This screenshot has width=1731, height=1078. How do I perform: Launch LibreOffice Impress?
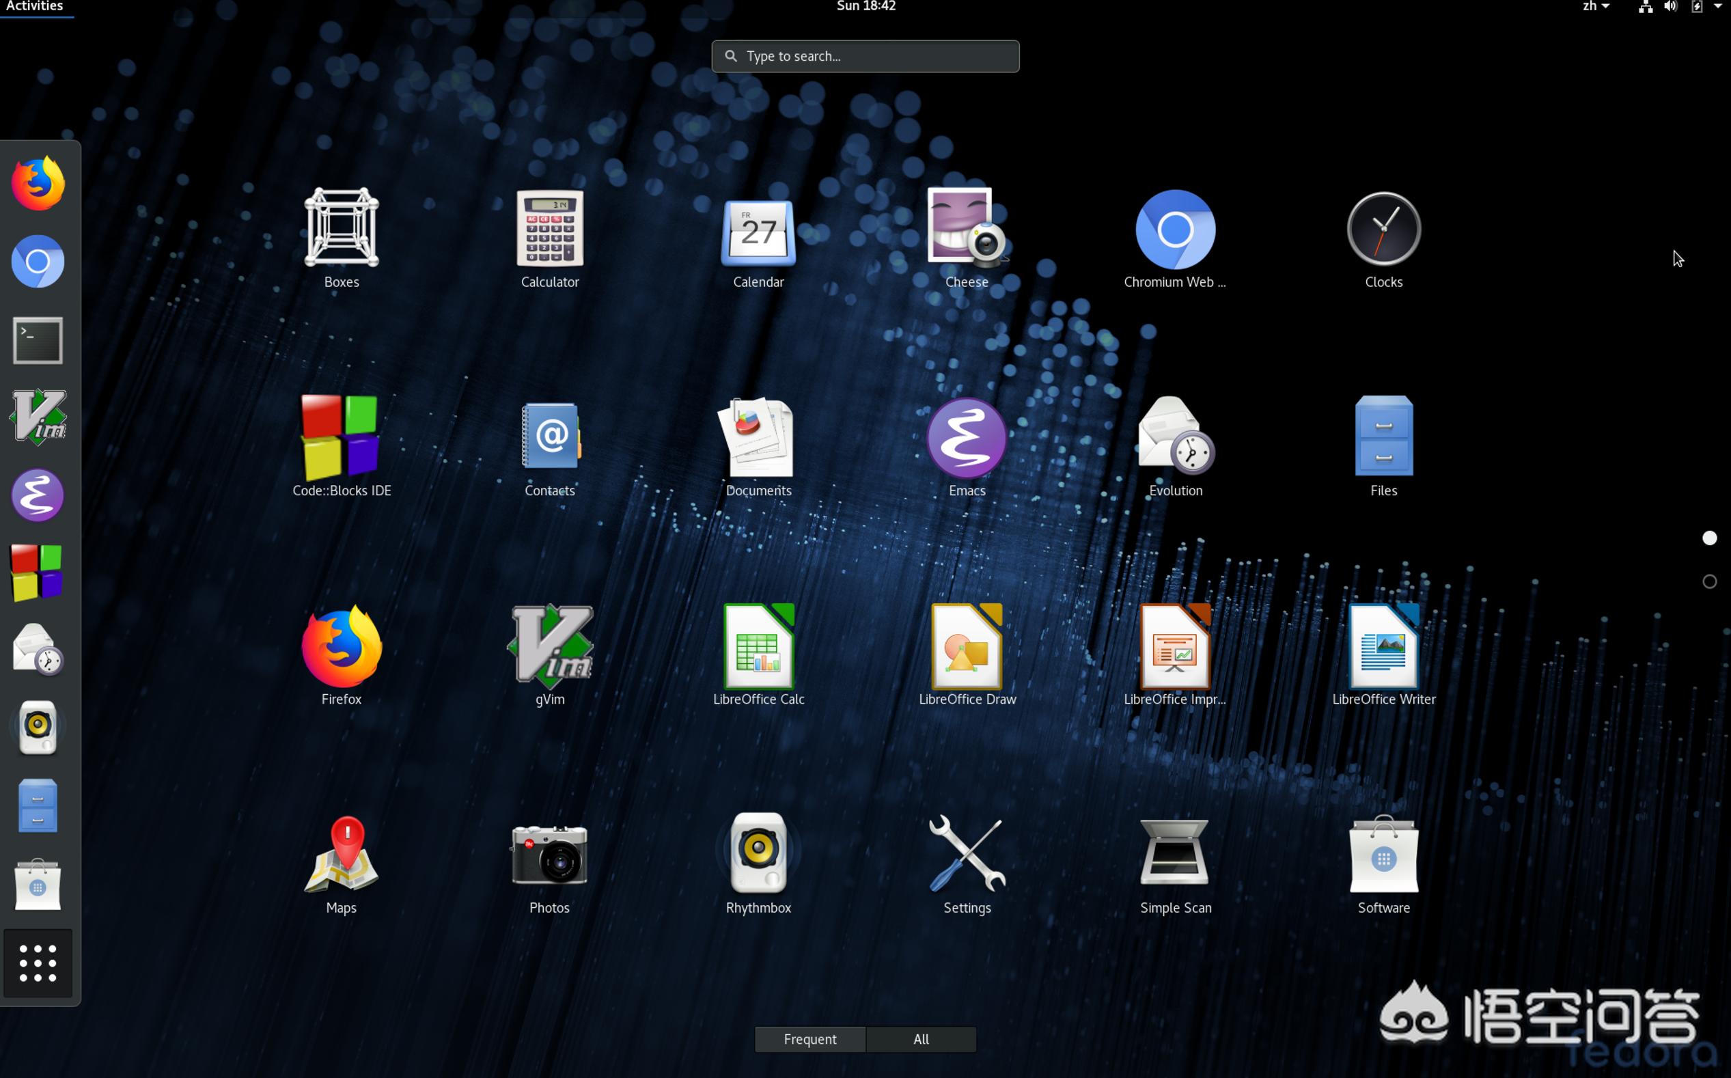[1175, 654]
